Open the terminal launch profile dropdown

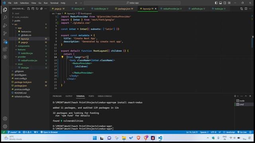pyautogui.click(x=238, y=96)
